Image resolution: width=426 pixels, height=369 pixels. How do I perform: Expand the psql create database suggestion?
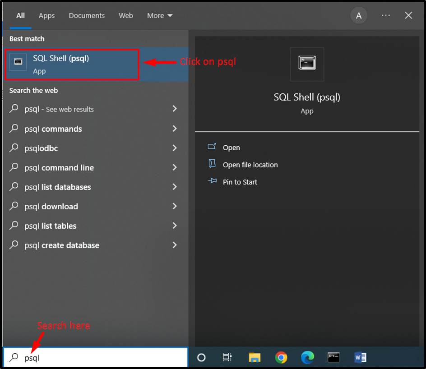pyautogui.click(x=175, y=245)
